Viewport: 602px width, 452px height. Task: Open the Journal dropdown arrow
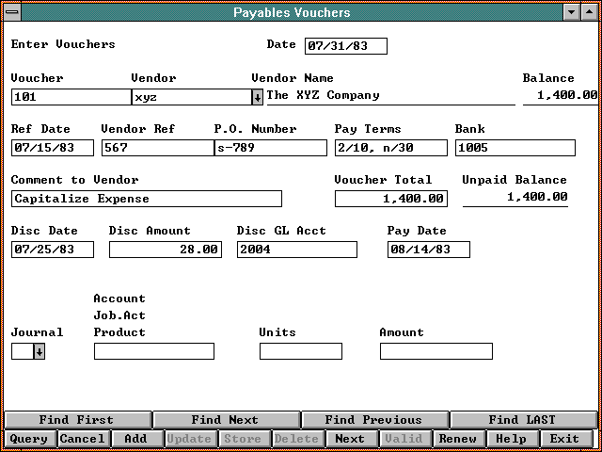[x=40, y=351]
